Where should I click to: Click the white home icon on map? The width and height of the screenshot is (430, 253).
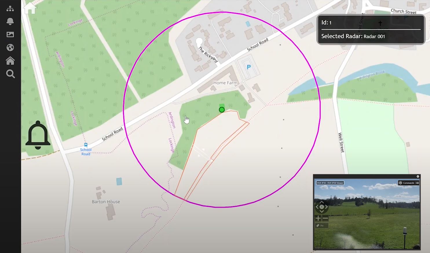point(30,8)
